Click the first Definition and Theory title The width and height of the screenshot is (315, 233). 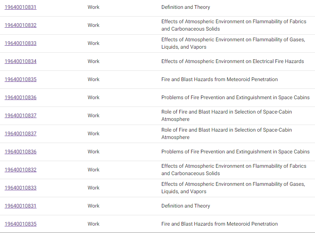coord(186,7)
